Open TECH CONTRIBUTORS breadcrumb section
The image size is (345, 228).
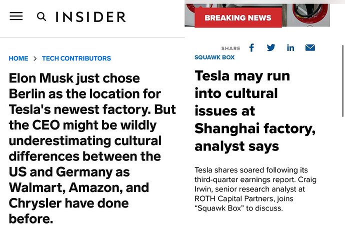pyautogui.click(x=76, y=58)
